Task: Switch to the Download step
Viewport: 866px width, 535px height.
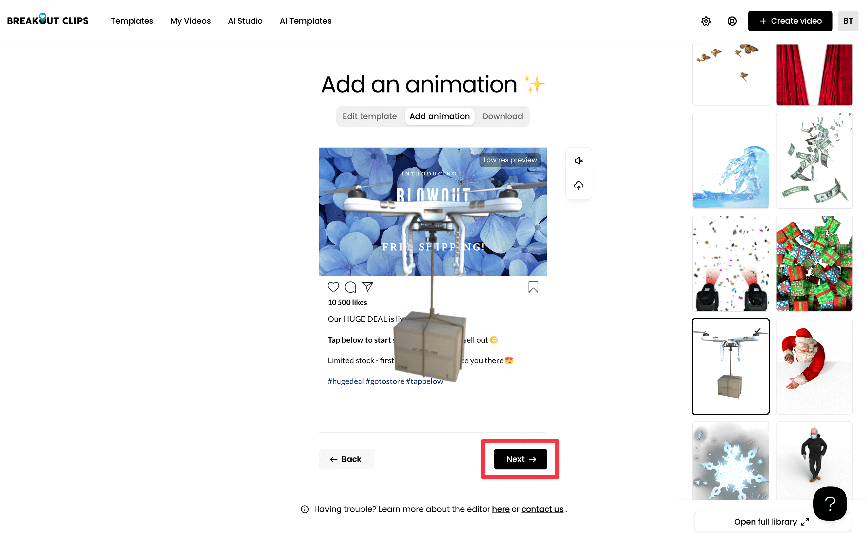Action: [502, 116]
